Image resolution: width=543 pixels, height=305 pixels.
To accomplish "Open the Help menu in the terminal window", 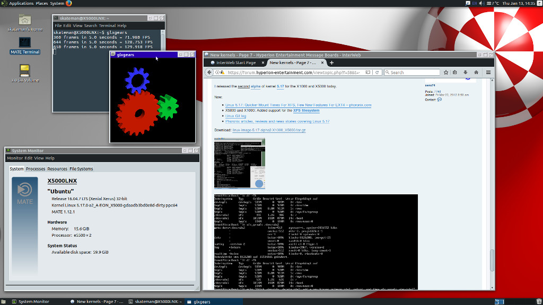I will 121,25.
